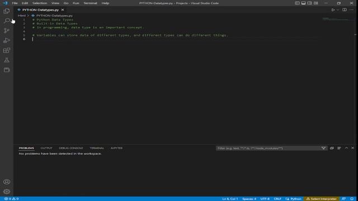
Task: Change indentation via Spaces: 4
Action: [249, 199]
